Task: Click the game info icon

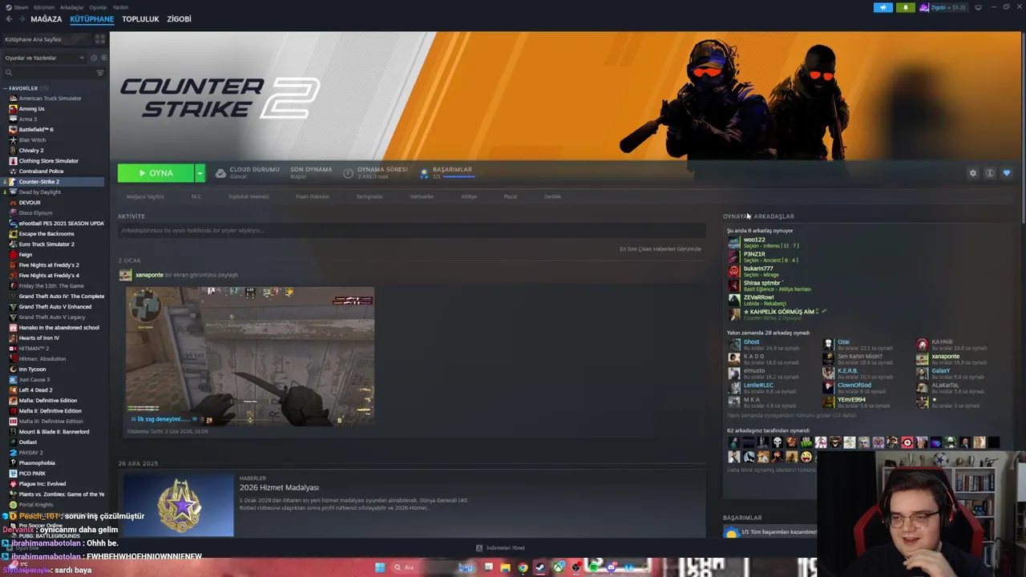Action: point(990,173)
